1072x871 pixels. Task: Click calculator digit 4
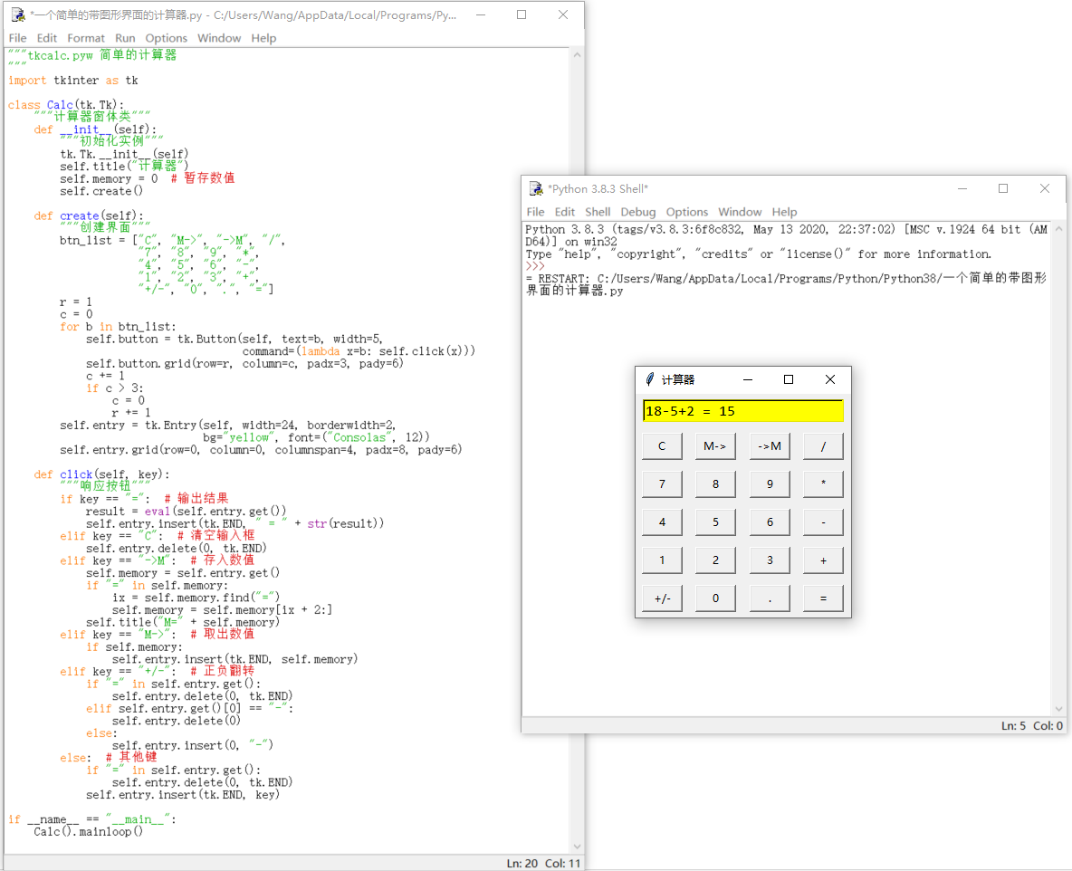[662, 522]
